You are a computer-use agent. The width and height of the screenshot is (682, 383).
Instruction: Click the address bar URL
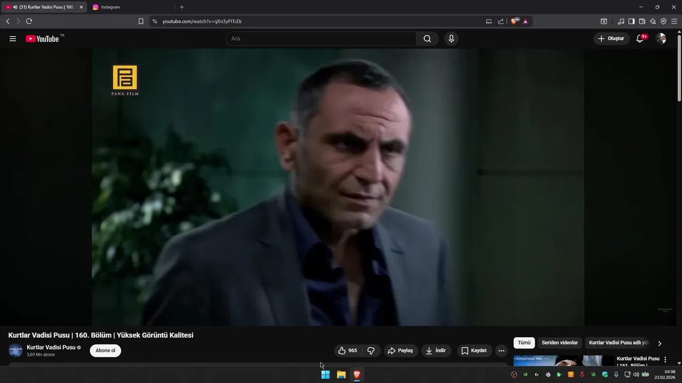[202, 21]
